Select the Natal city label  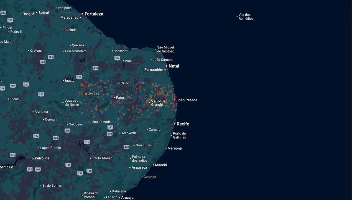pos(174,66)
